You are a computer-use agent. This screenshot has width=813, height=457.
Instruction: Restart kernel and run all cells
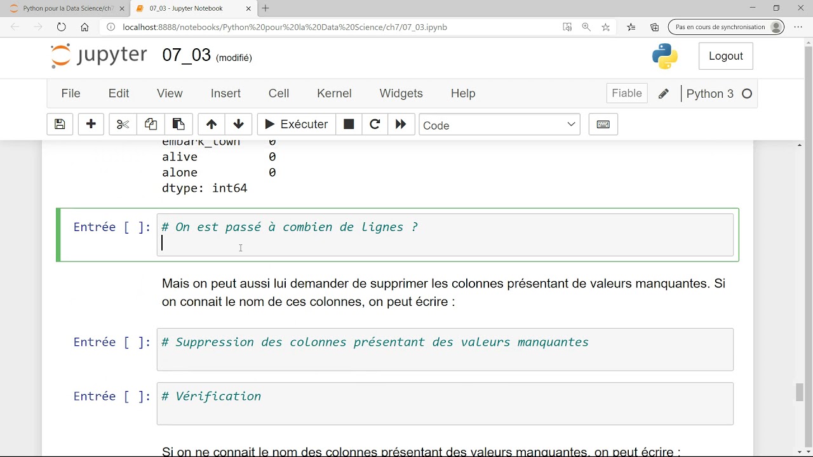401,124
